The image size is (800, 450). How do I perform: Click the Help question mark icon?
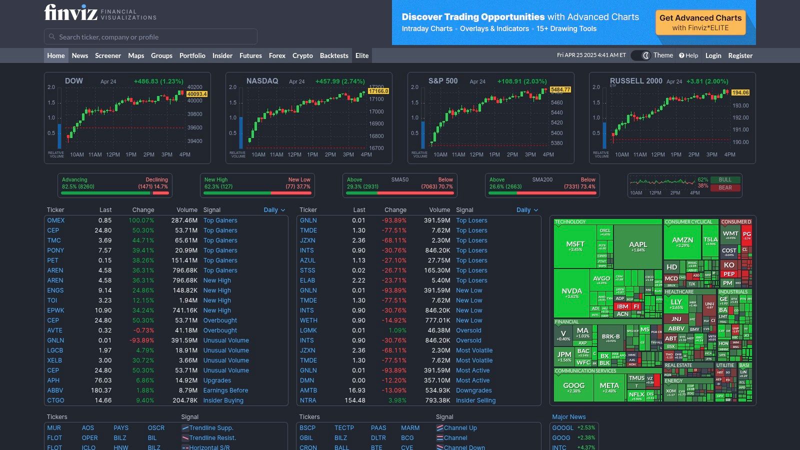[681, 55]
